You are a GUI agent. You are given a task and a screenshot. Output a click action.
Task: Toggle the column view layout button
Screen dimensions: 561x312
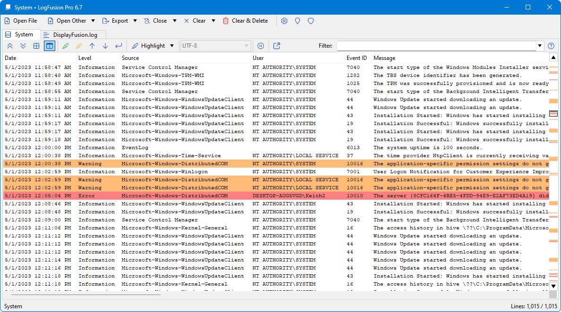[x=49, y=46]
